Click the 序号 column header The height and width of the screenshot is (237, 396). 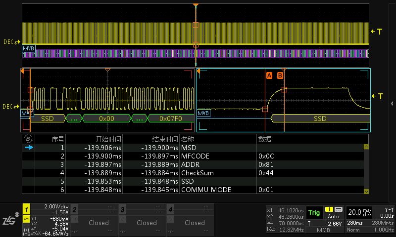point(58,139)
